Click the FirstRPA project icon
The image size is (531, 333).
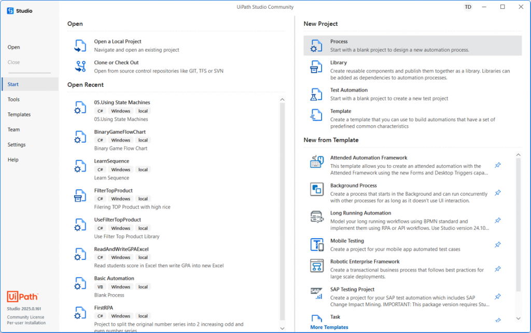coord(80,312)
